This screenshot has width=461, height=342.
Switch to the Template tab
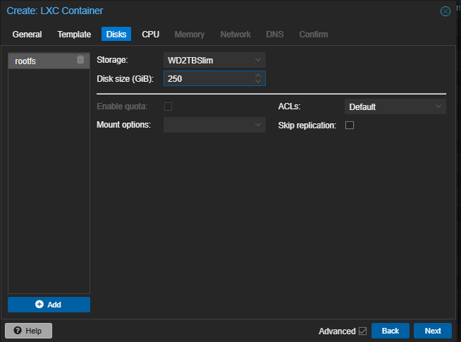pyautogui.click(x=74, y=35)
